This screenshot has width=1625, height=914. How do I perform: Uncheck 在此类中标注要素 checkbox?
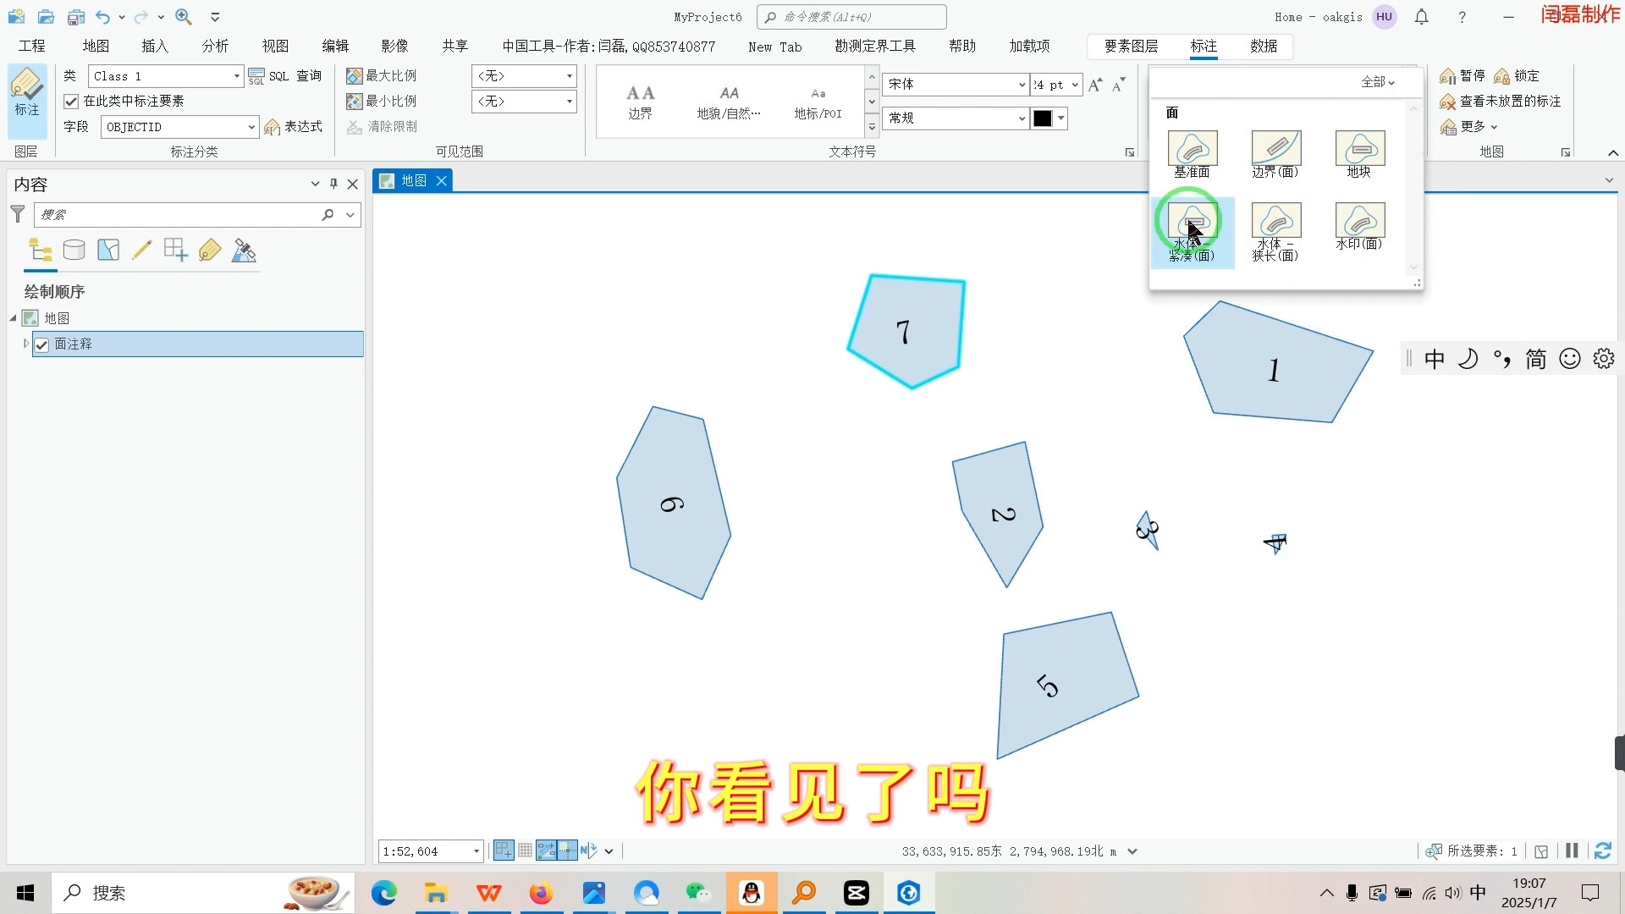tap(72, 101)
